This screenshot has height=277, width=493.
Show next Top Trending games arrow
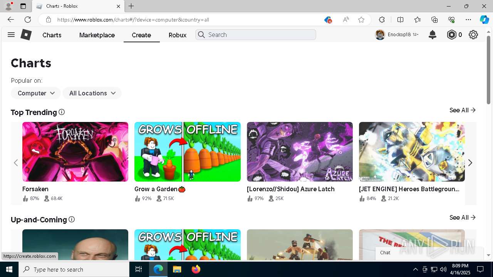pyautogui.click(x=470, y=163)
